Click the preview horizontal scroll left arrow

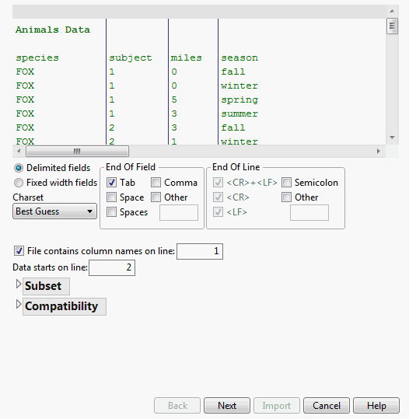(x=19, y=152)
